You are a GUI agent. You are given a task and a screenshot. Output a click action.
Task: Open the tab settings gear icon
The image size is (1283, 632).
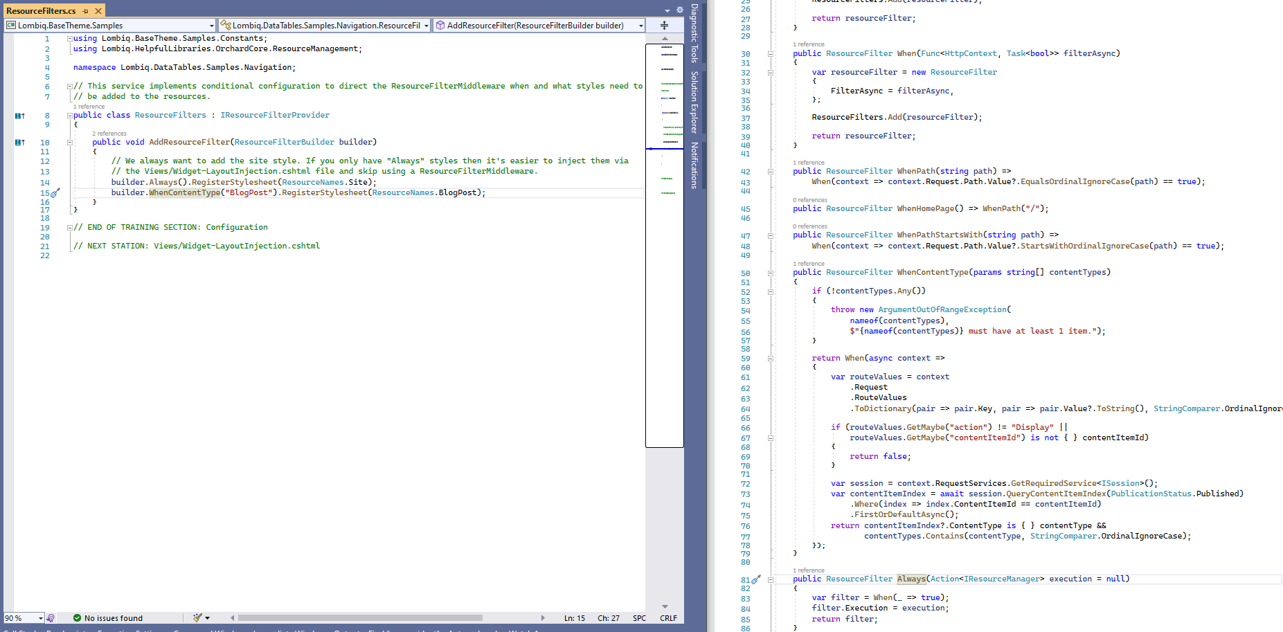(679, 10)
